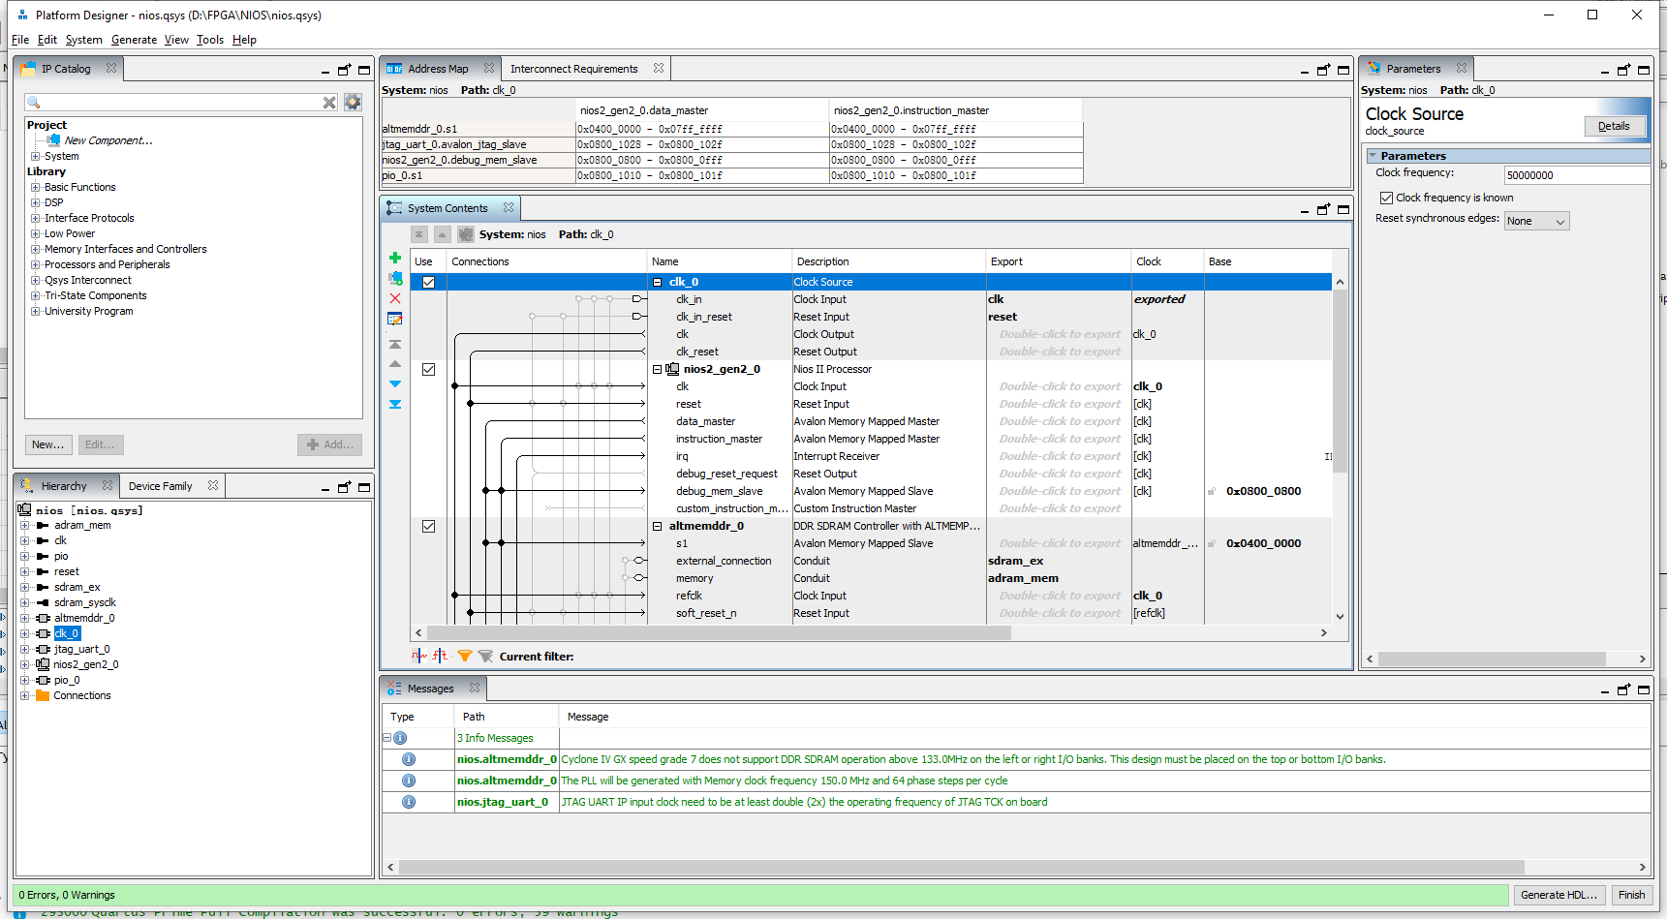Viewport: 1667px width, 919px height.
Task: Switch to Interconnect Requirements tab
Action: click(x=573, y=69)
